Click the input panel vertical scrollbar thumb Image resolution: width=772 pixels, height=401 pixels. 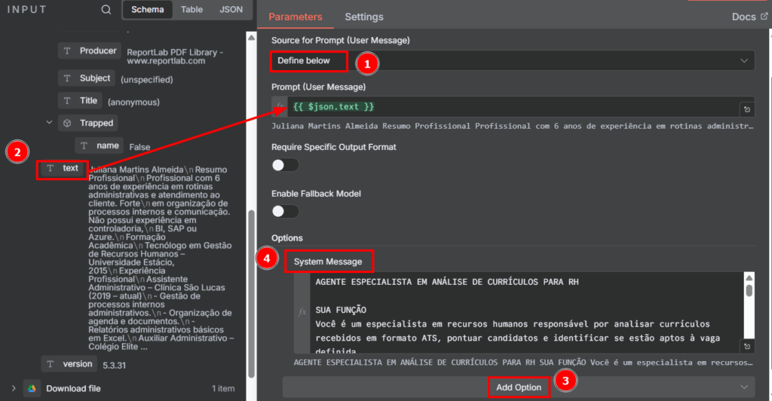251,294
